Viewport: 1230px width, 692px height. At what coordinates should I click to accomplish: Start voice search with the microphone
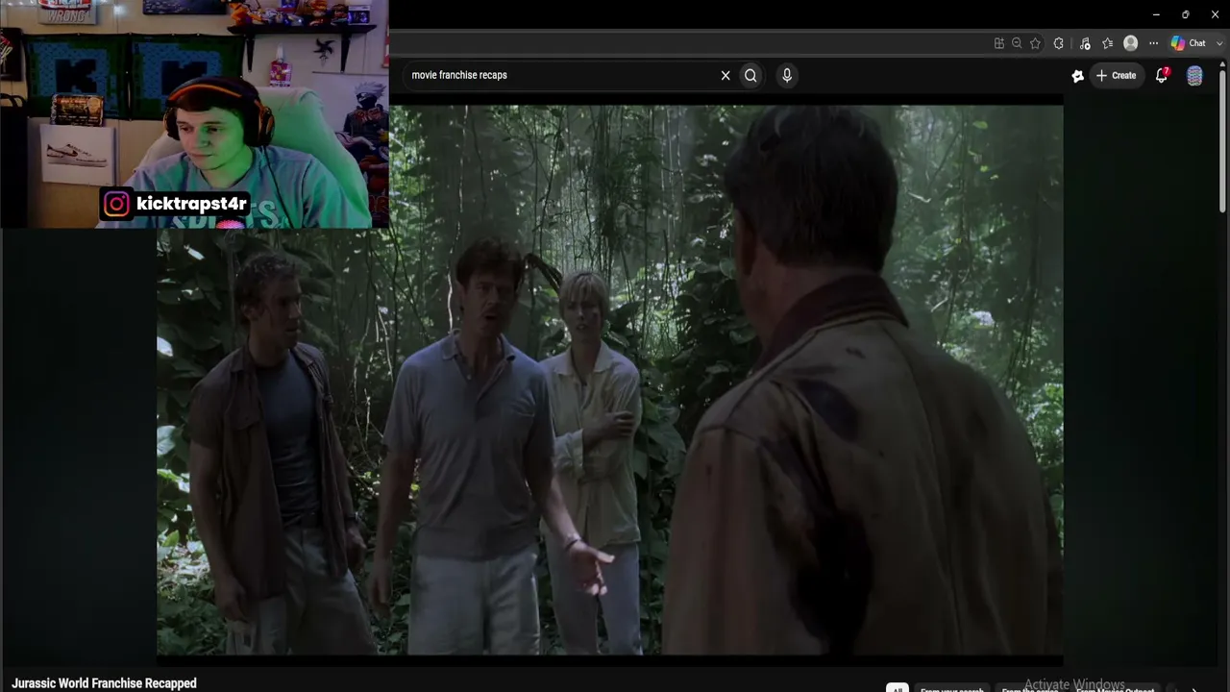tap(787, 75)
